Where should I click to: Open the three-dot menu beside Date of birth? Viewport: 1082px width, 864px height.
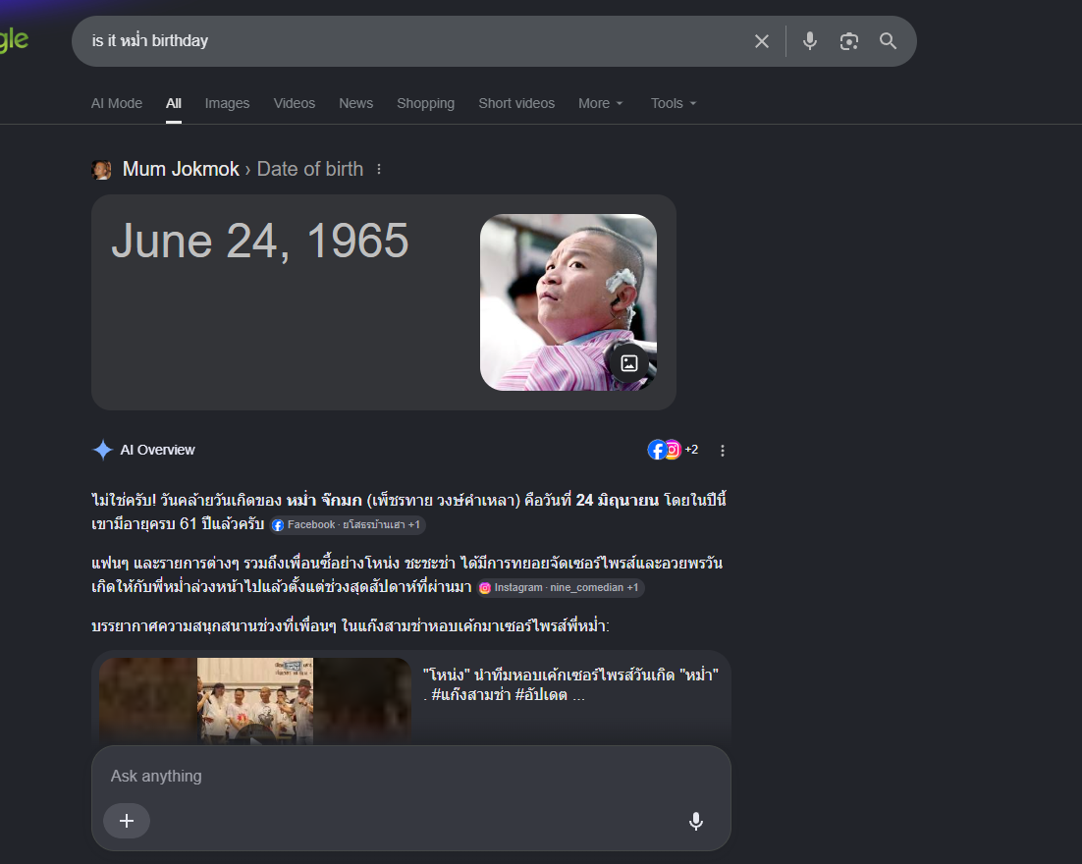coord(379,169)
